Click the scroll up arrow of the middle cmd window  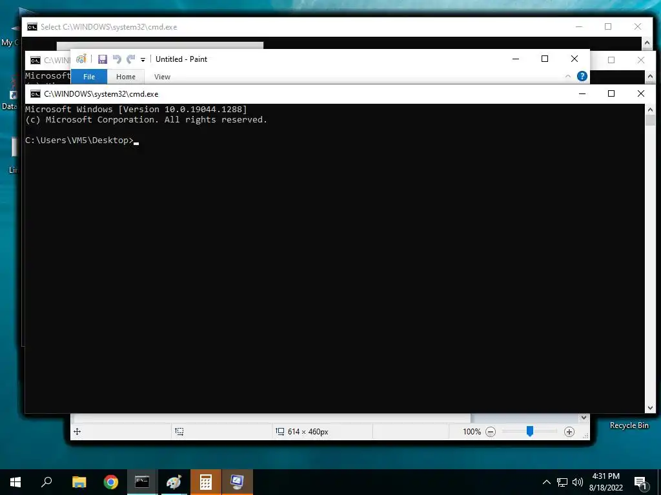point(650,76)
